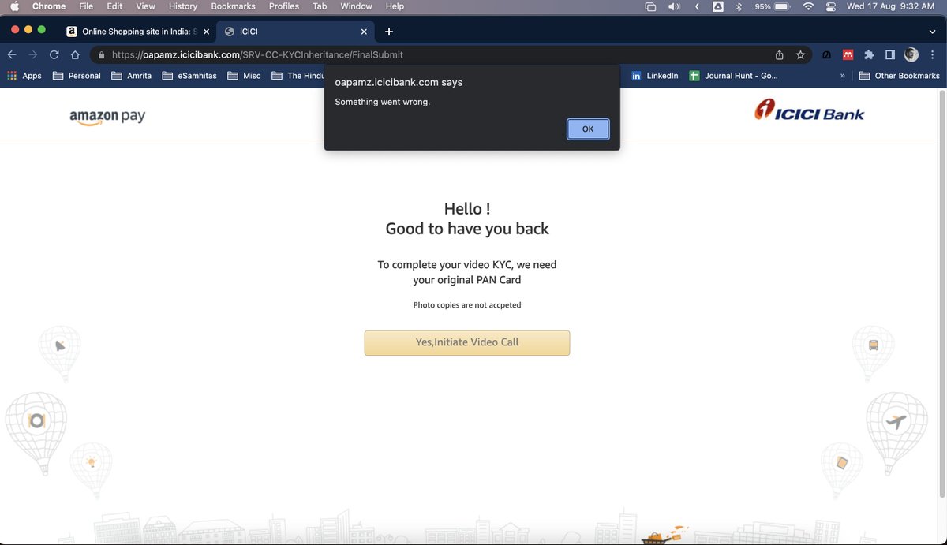Open the window mirroring menu bar icon

click(x=650, y=6)
